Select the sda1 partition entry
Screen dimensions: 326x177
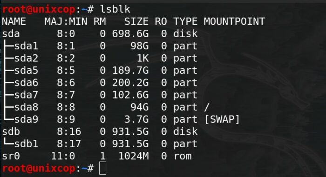tap(26, 46)
